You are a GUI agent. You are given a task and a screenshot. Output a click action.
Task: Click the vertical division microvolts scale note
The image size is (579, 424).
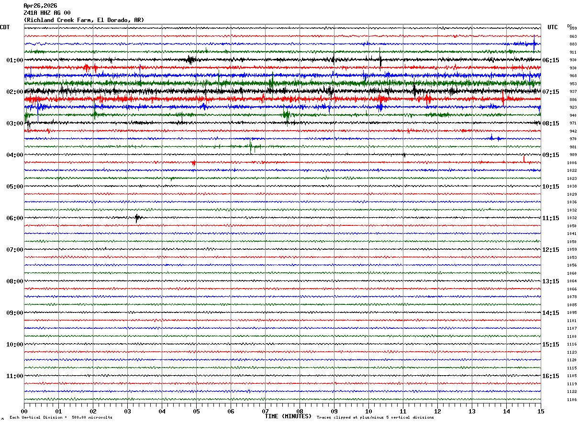click(61, 417)
